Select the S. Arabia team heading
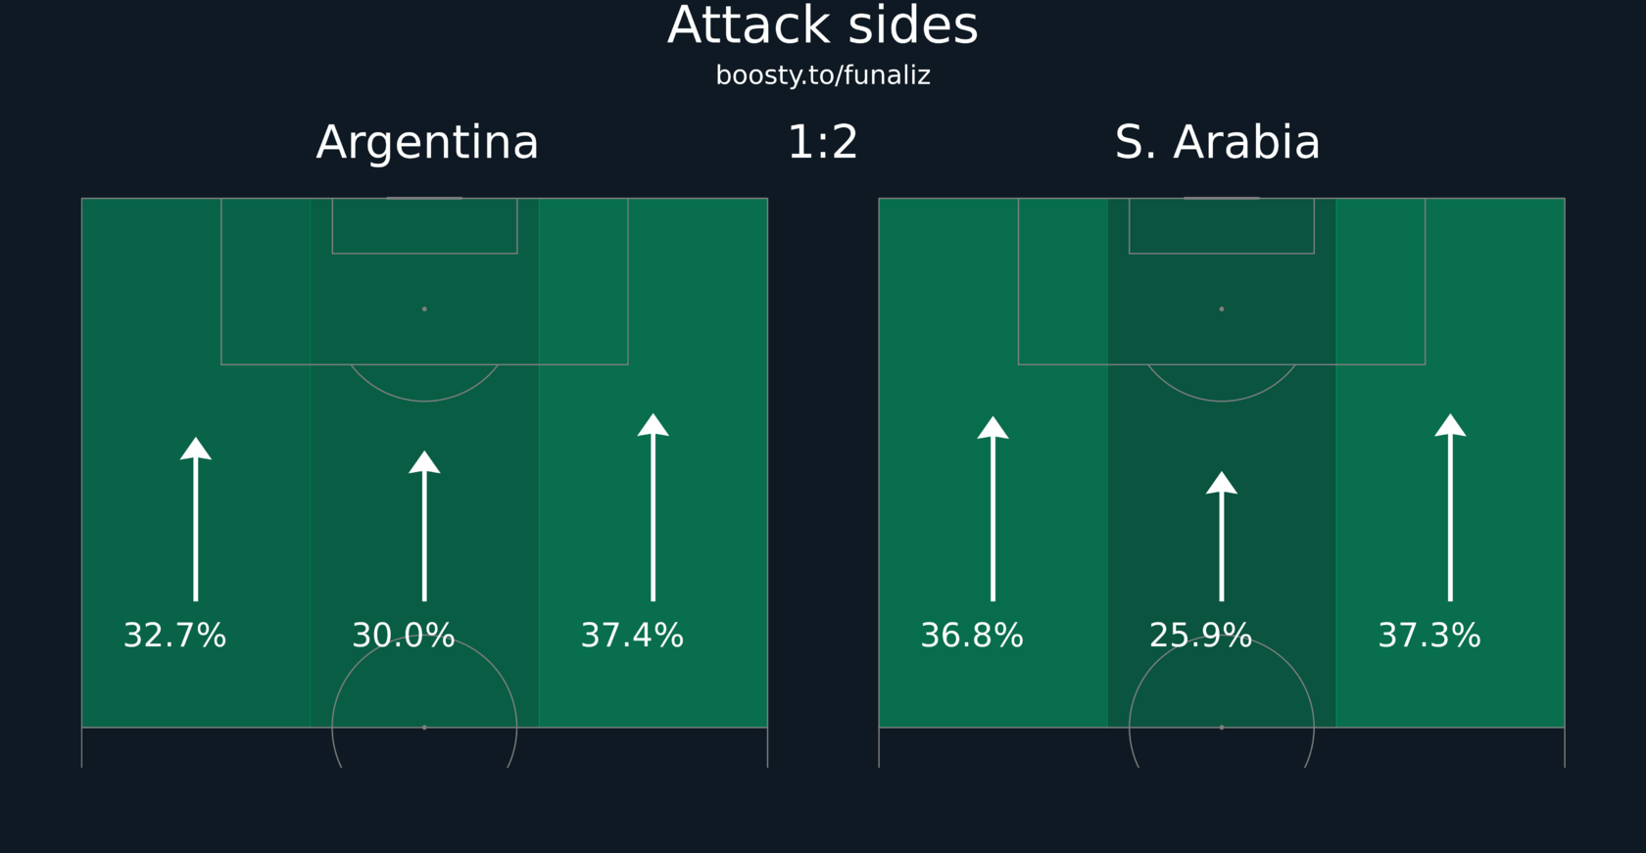The image size is (1646, 853). coord(1217,143)
